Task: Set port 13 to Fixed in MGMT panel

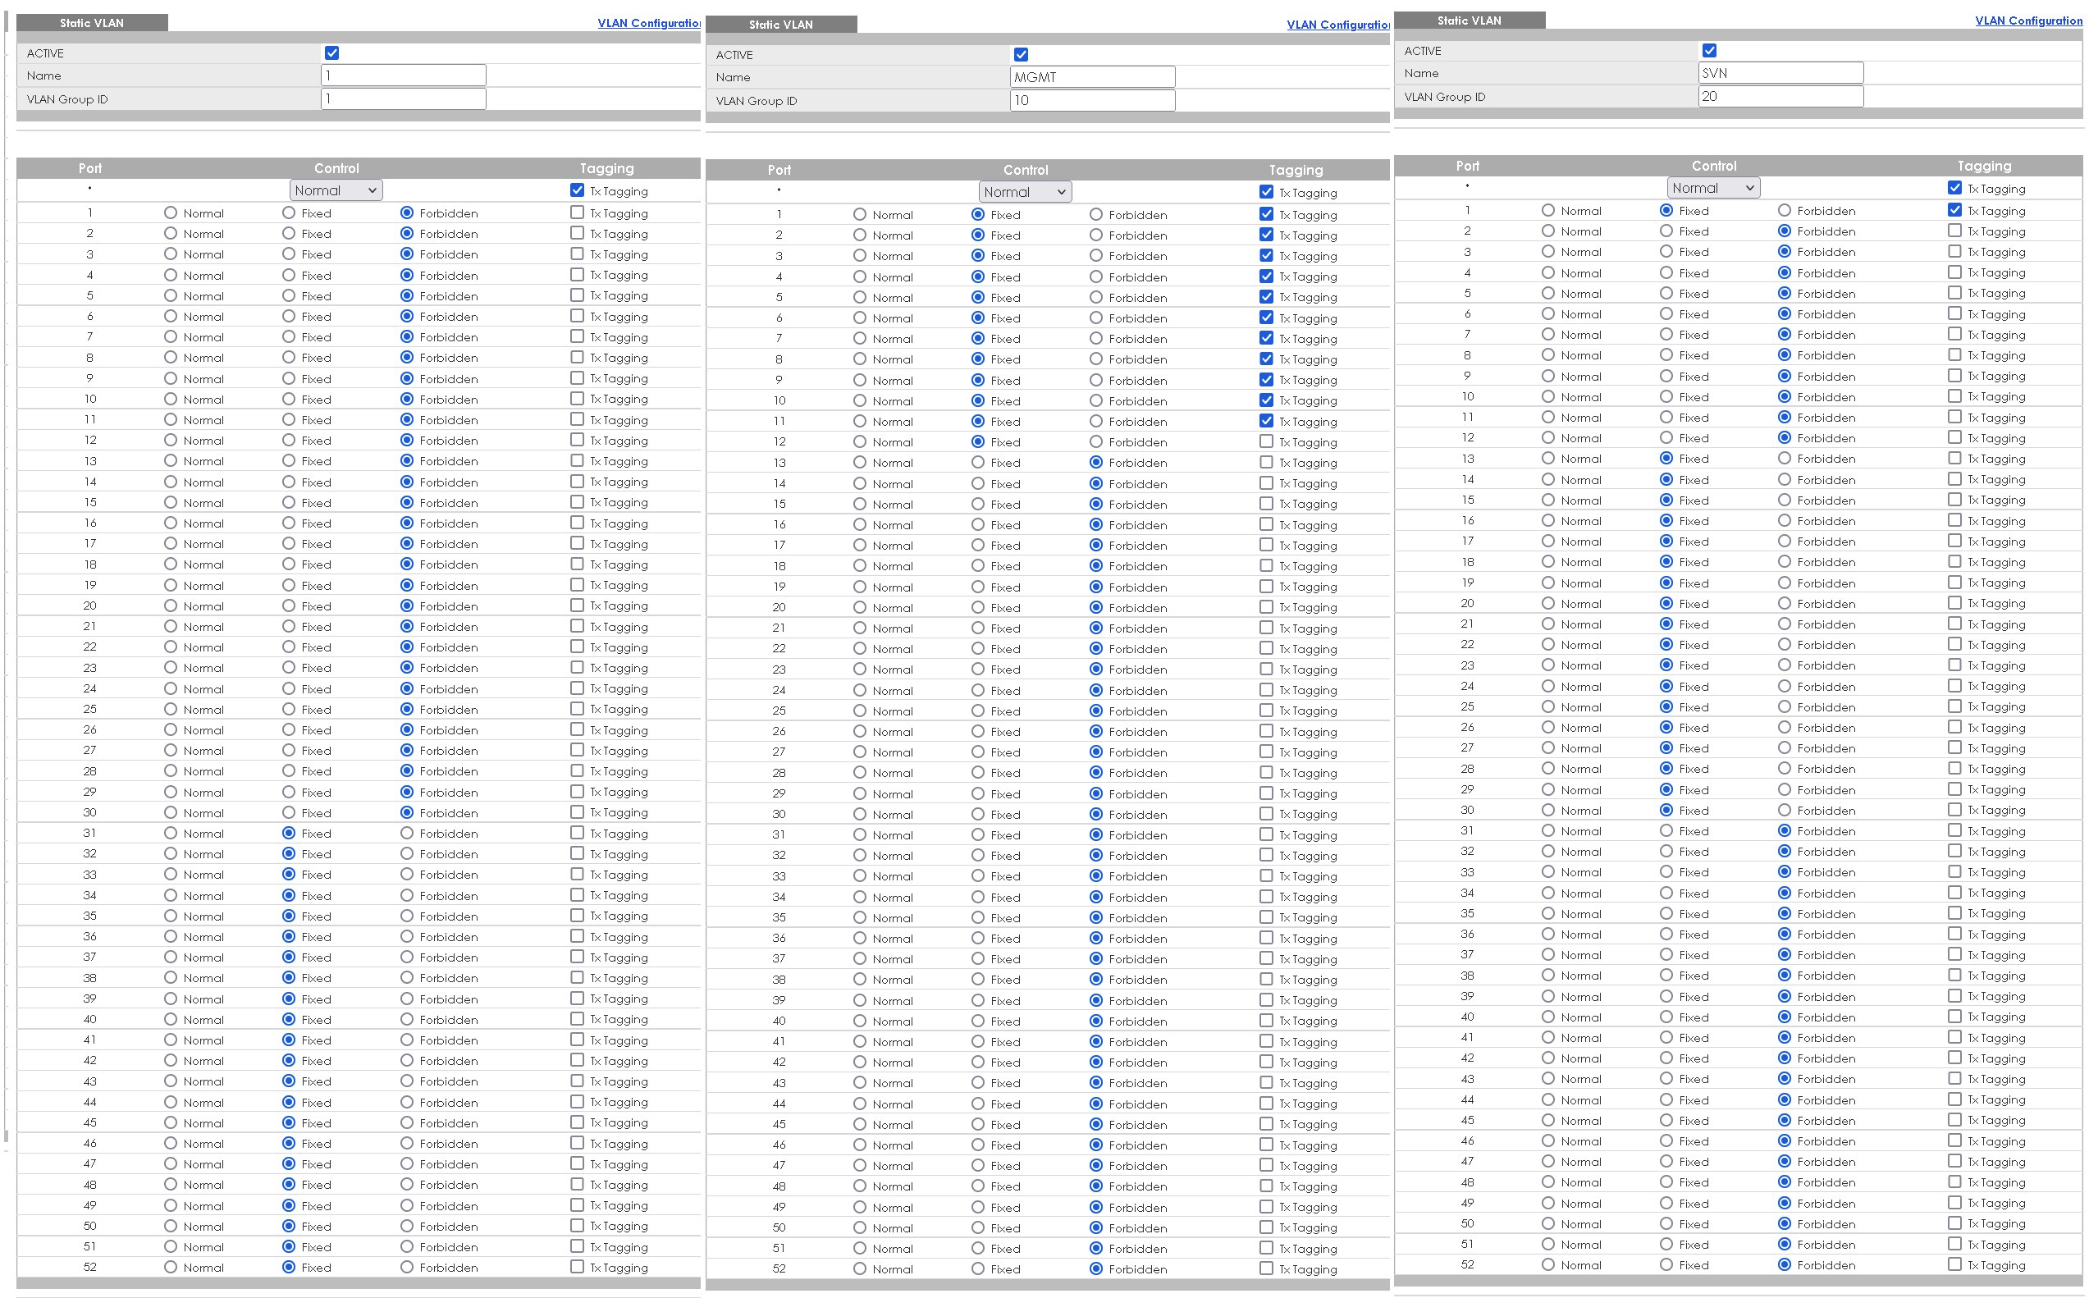Action: coord(977,462)
